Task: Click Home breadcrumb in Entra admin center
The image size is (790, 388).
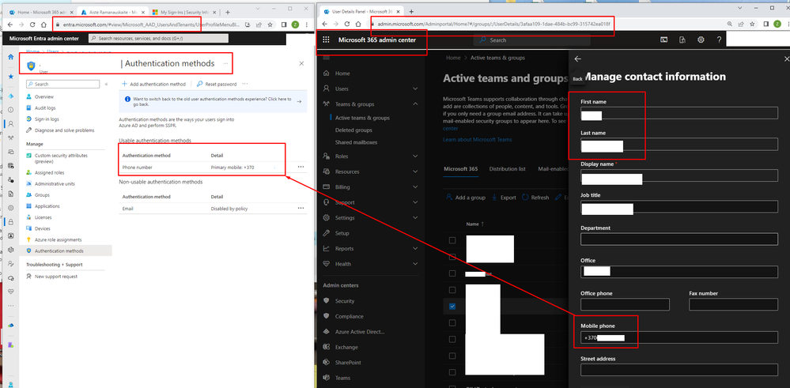Action: tap(32, 51)
